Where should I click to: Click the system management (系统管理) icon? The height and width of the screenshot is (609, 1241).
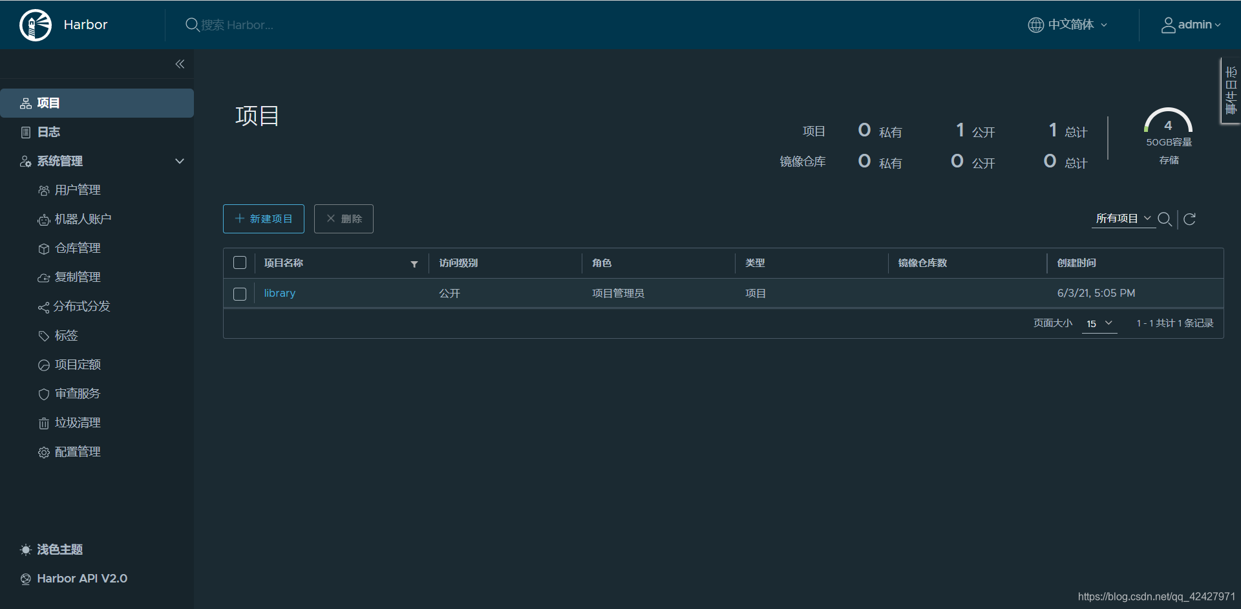(x=26, y=162)
